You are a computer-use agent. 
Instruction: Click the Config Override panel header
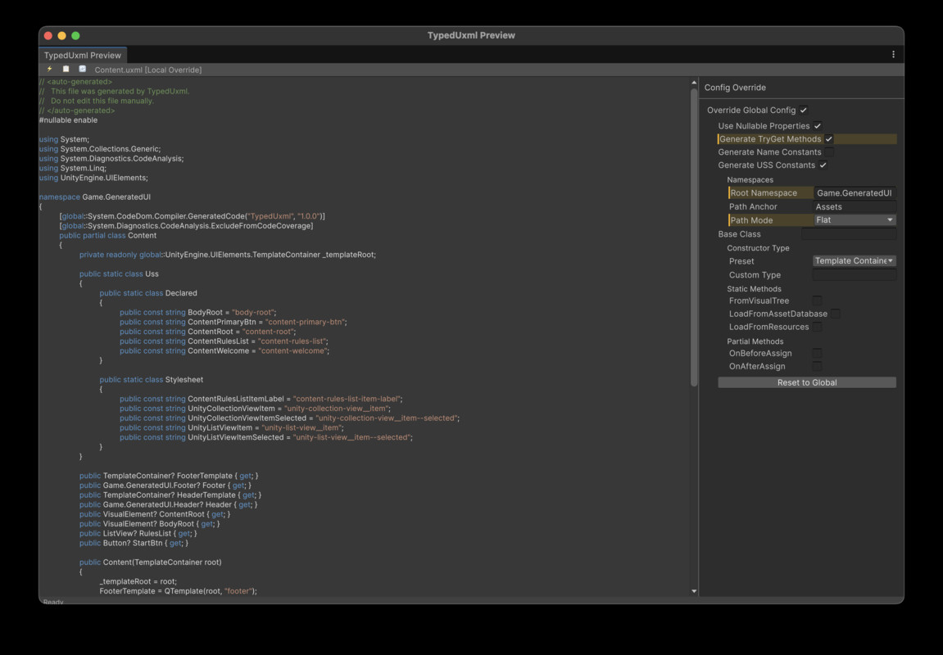(x=735, y=88)
